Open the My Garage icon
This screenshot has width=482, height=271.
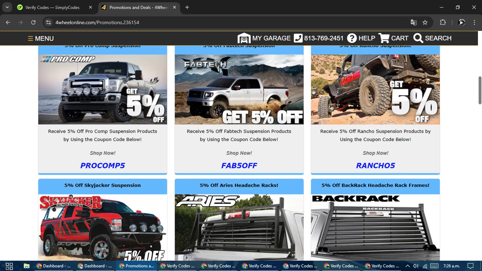click(x=244, y=38)
